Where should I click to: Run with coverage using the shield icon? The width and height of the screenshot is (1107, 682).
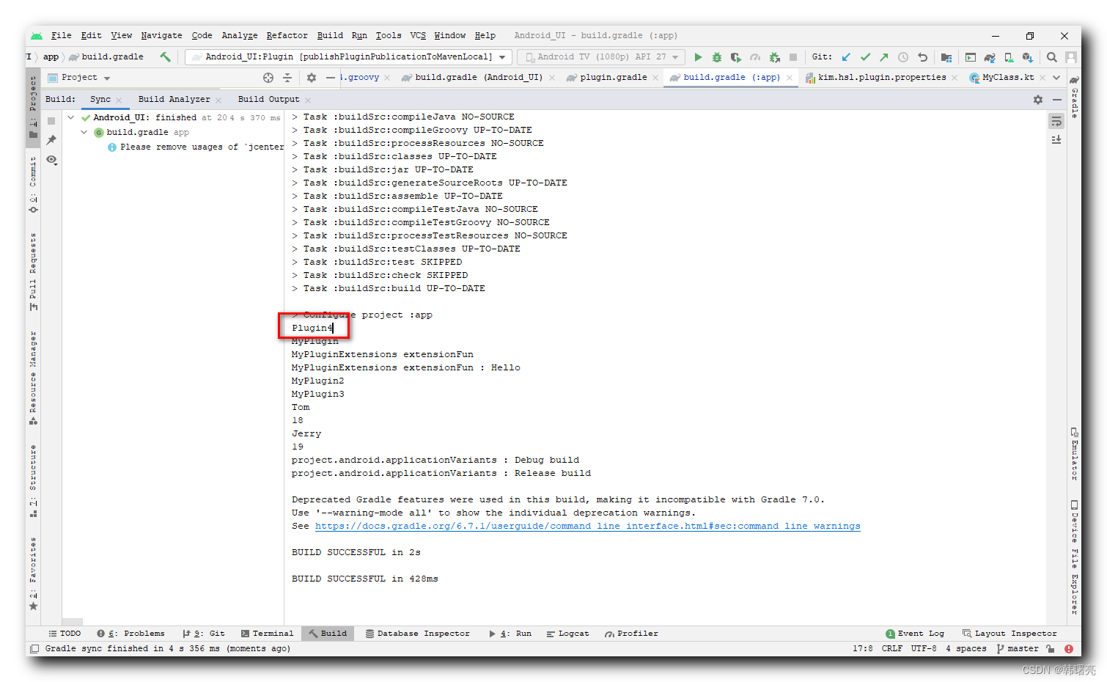pos(736,56)
